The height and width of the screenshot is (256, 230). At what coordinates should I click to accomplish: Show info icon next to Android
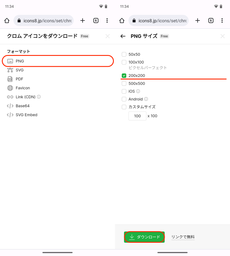pyautogui.click(x=146, y=99)
